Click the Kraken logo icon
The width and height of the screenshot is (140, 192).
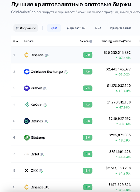pyautogui.click(x=27, y=88)
